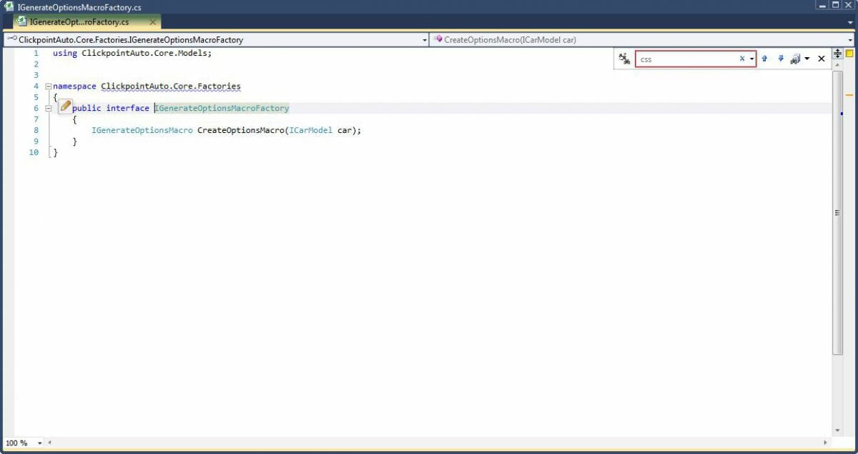Open the pencil quick-action icon on line 6
858x454 pixels.
(x=65, y=106)
